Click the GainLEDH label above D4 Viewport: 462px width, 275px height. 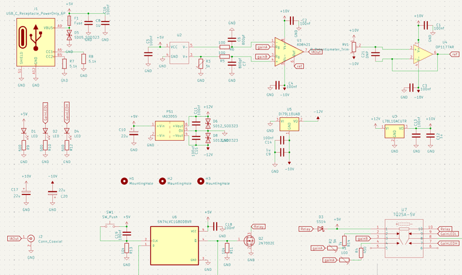click(67, 113)
